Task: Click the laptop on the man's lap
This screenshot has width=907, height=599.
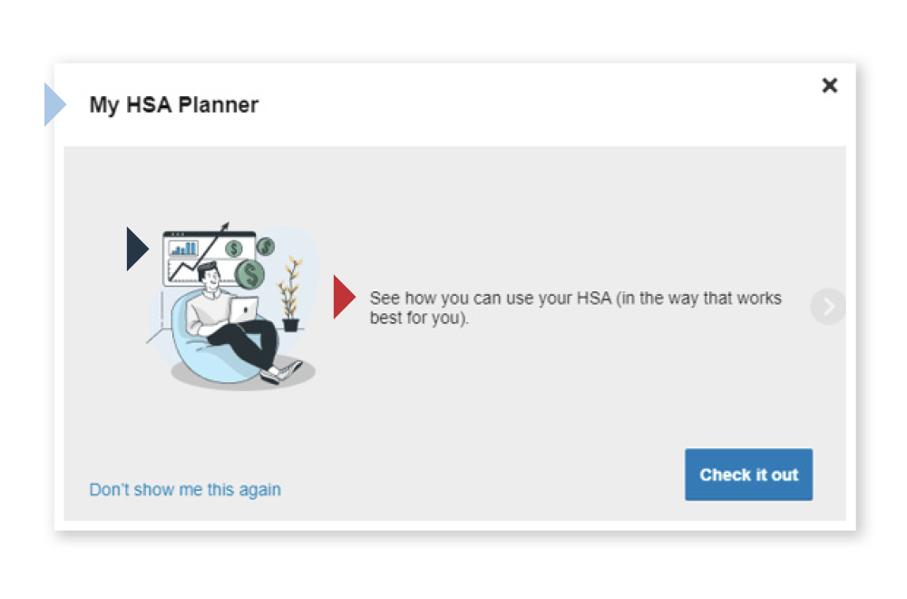Action: point(243,310)
